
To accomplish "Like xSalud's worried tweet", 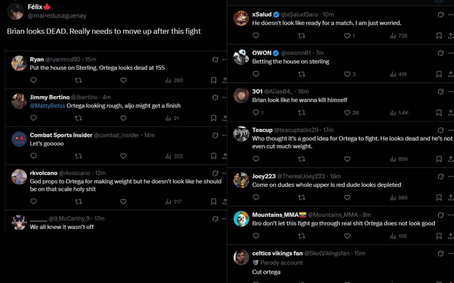I will (347, 36).
